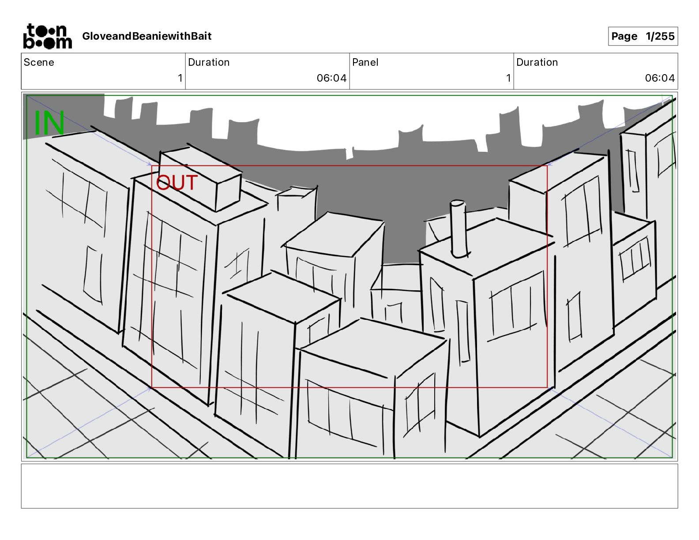
Task: Click the empty notes box below the panel
Action: point(349,486)
